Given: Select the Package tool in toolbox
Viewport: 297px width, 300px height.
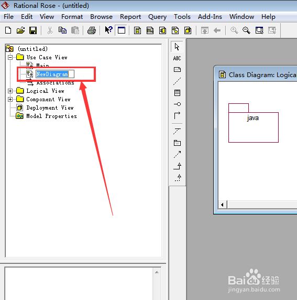Looking at the screenshot, I should [x=177, y=143].
